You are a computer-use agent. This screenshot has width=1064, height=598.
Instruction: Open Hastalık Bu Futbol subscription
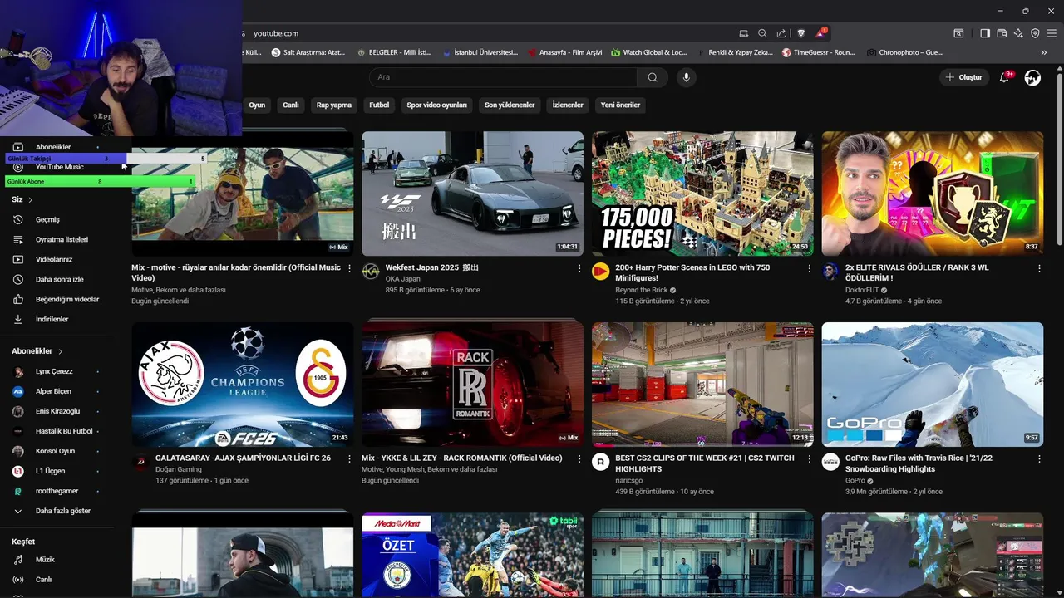[57, 431]
